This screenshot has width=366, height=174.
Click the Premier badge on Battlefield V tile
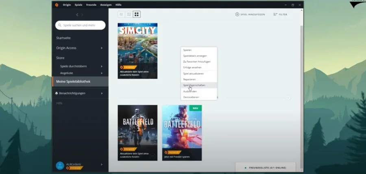[173, 153]
